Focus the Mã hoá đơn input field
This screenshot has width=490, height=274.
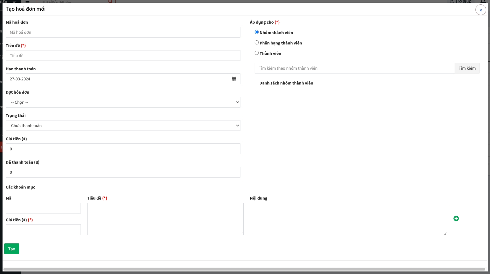[123, 32]
